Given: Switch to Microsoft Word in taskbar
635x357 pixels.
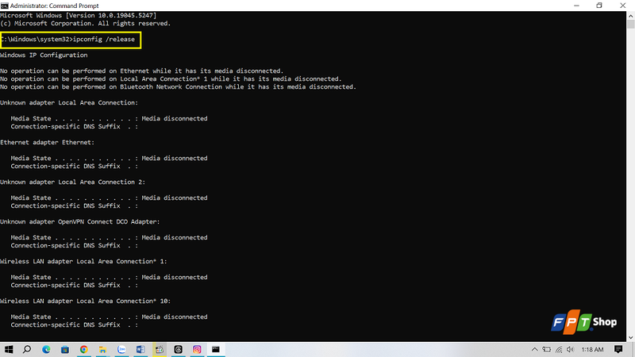Looking at the screenshot, I should (140, 349).
